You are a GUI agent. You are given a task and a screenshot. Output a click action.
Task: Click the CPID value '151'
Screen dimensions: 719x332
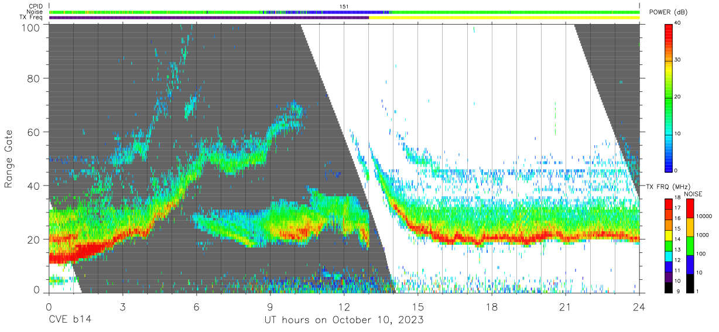click(344, 6)
